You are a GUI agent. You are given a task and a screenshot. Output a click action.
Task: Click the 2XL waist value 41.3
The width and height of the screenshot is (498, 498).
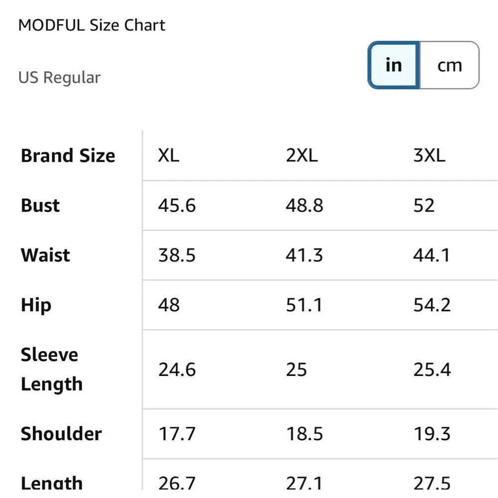(304, 255)
